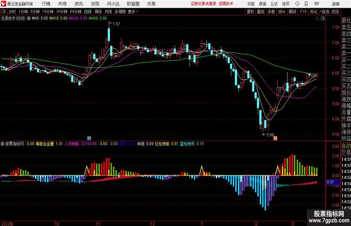
Task: Click the diamond icon above price axis
Action: point(317,19)
